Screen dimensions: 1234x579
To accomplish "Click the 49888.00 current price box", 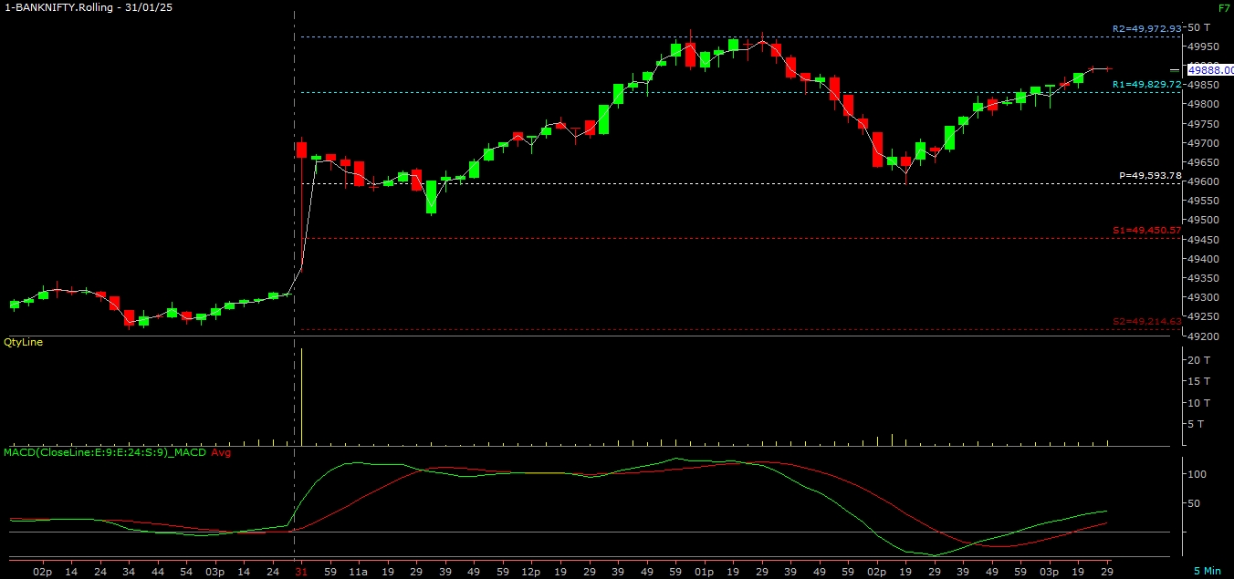I will tap(1209, 69).
